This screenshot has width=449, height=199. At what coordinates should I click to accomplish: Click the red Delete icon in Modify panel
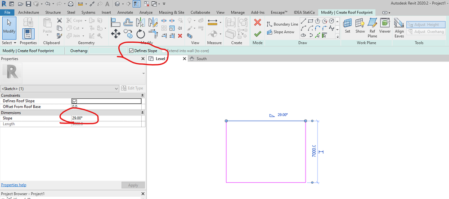pyautogui.click(x=180, y=36)
